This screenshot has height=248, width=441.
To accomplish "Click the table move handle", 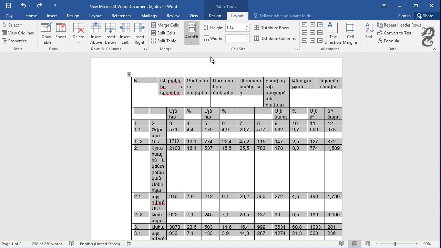I will coord(129,74).
